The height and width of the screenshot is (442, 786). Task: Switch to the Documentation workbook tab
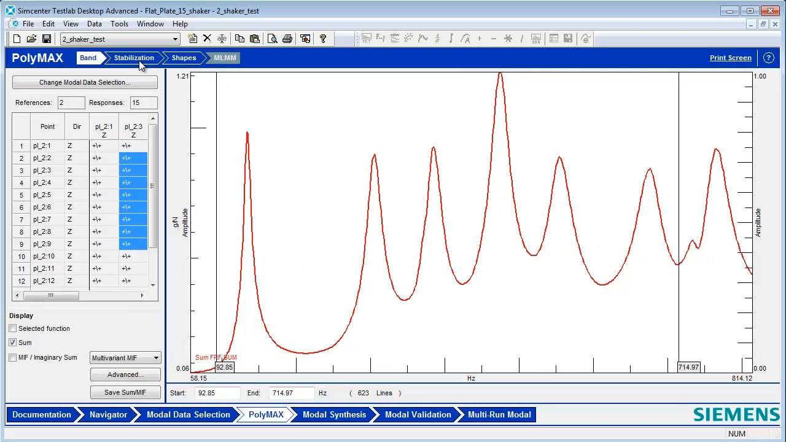click(42, 414)
